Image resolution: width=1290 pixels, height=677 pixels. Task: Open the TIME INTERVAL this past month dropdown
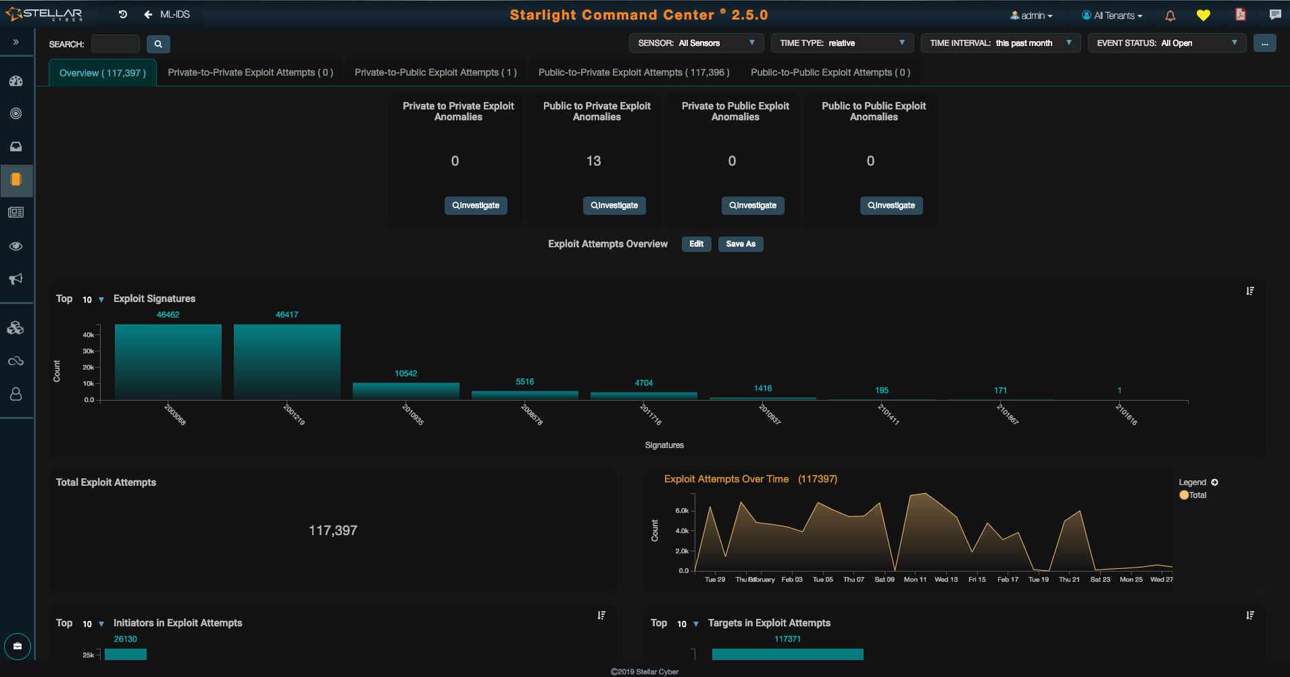pos(1001,43)
